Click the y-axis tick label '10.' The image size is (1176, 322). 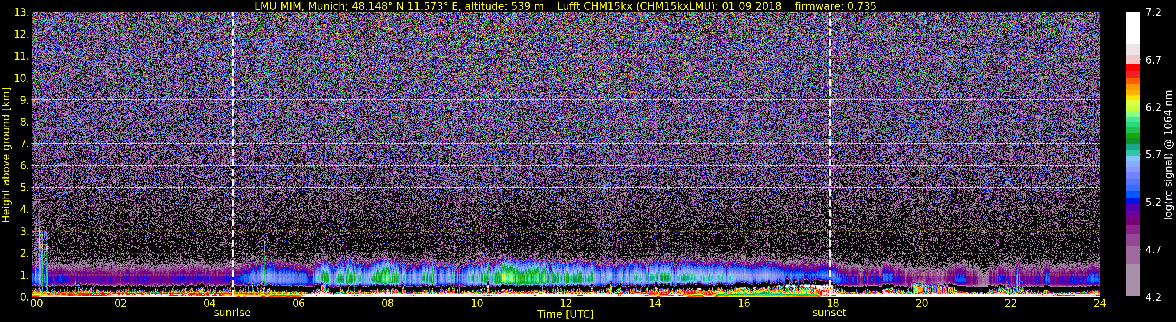22,78
